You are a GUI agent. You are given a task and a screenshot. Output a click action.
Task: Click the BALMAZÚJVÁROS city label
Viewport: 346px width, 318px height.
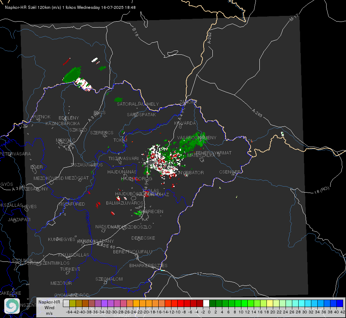click(125, 203)
